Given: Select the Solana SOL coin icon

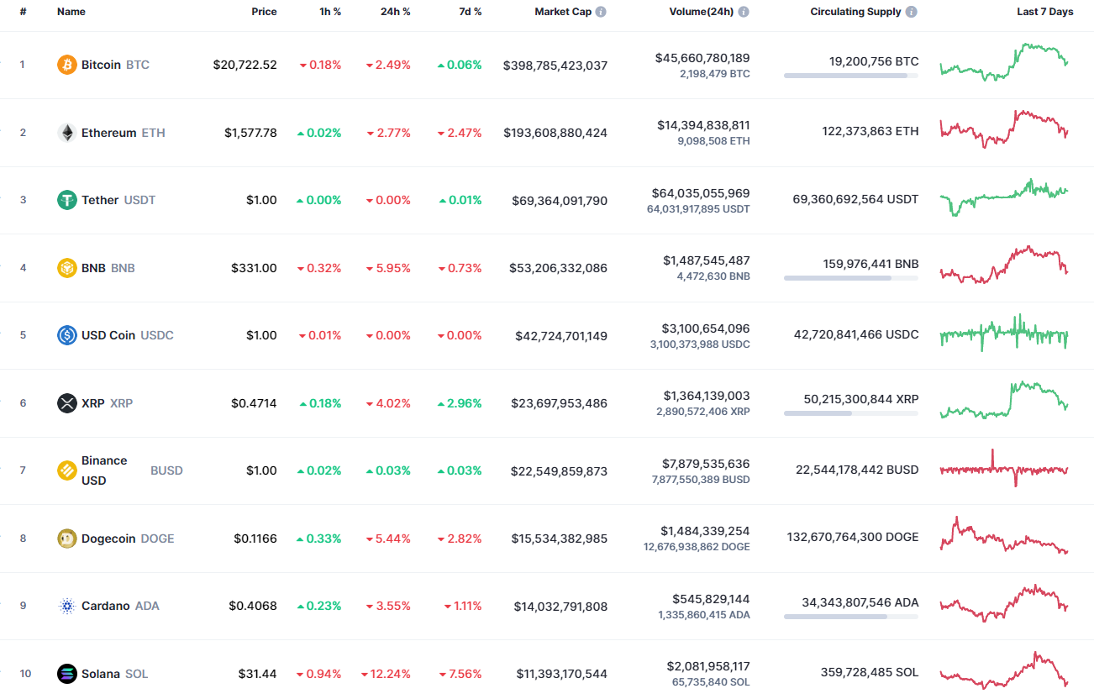Looking at the screenshot, I should click(66, 673).
